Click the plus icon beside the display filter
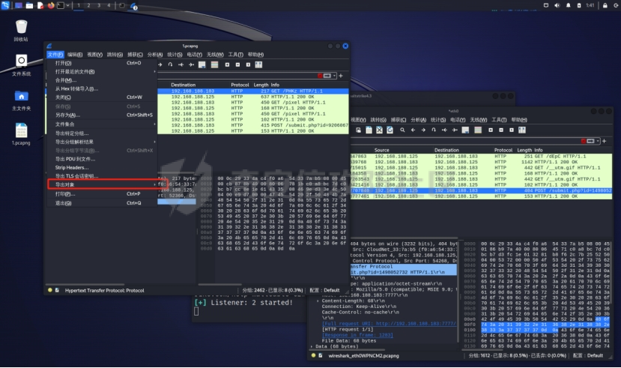The height and width of the screenshot is (368, 621). (341, 76)
